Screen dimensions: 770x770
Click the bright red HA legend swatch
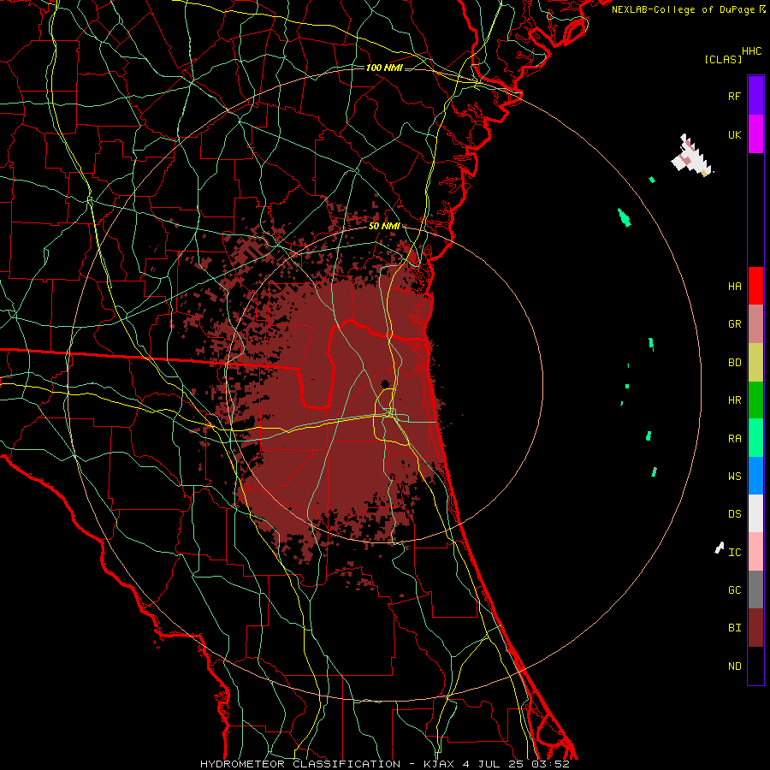755,286
